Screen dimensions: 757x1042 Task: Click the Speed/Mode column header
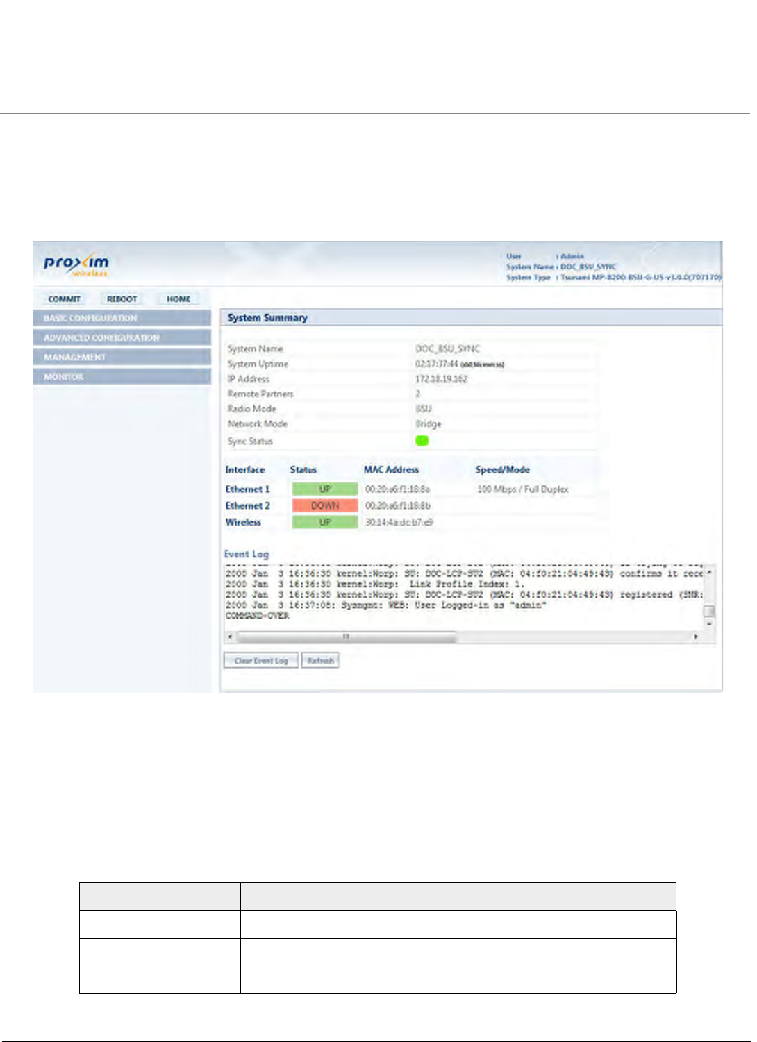tap(502, 470)
